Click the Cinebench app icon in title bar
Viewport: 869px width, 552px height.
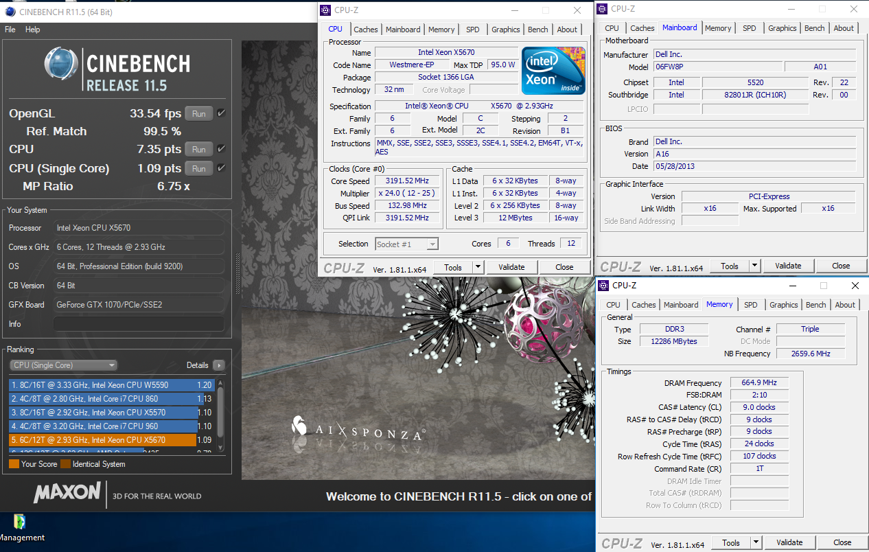tap(10, 12)
